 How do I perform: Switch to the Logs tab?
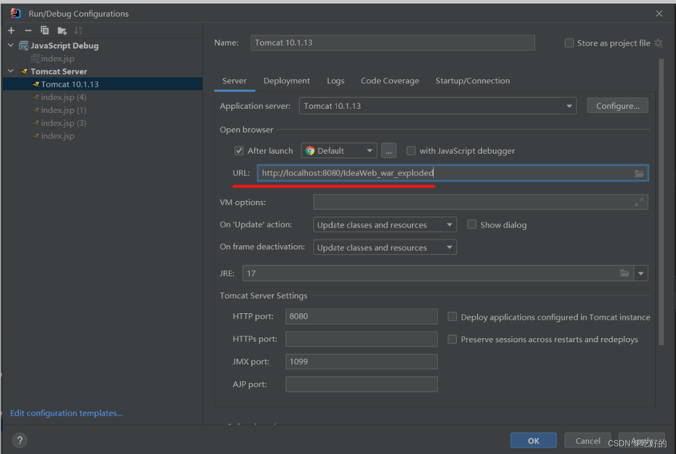click(x=336, y=81)
